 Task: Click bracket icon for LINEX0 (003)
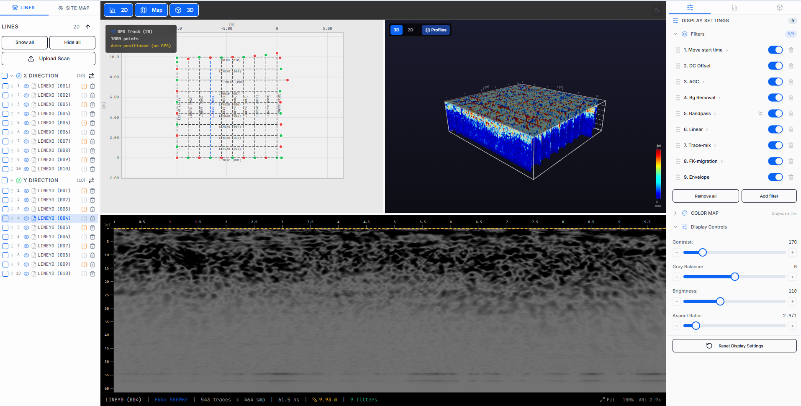coord(84,105)
